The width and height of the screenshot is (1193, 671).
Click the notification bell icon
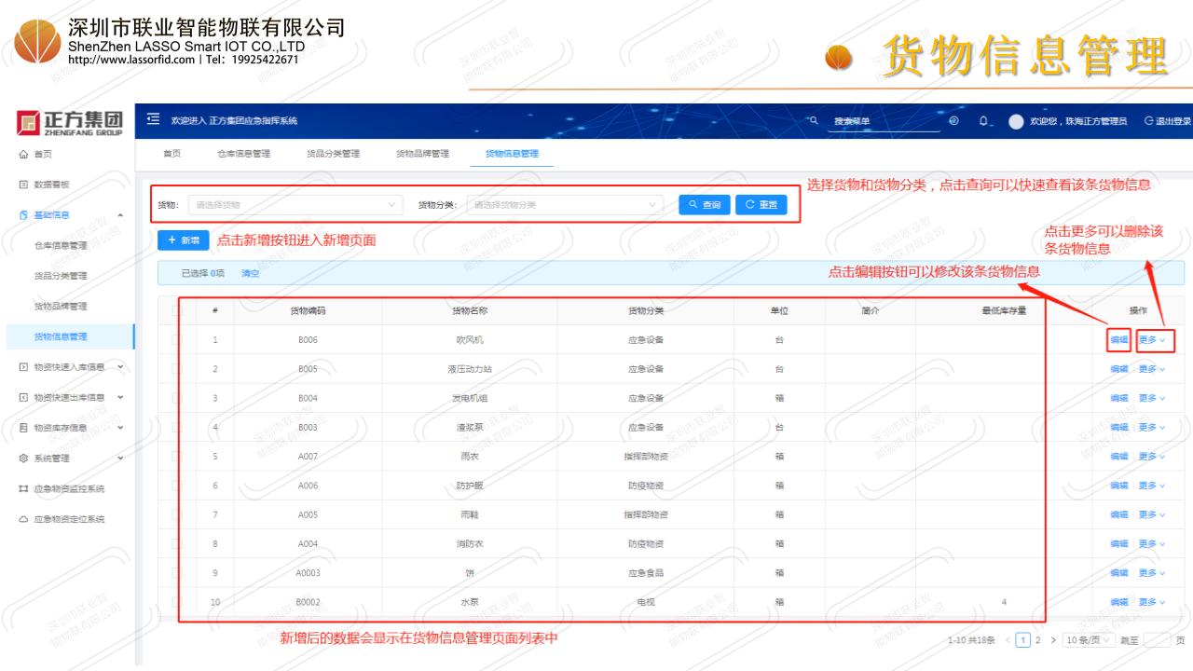(x=983, y=121)
